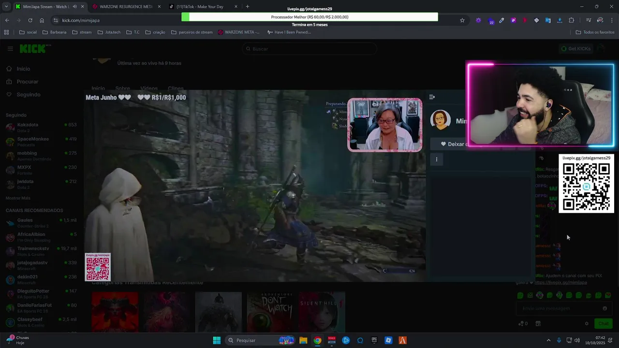Image resolution: width=619 pixels, height=348 pixels.
Task: Open followed channel SpaceMonkee
Action: point(41,141)
